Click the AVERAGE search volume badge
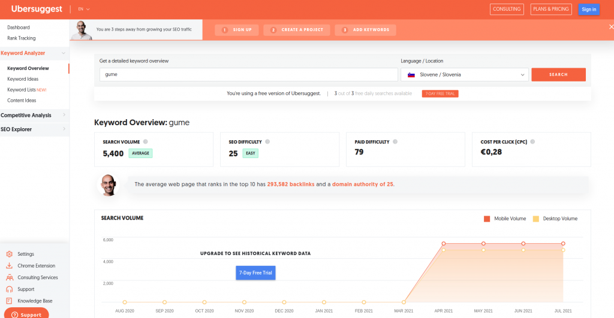614x318 pixels. 140,153
